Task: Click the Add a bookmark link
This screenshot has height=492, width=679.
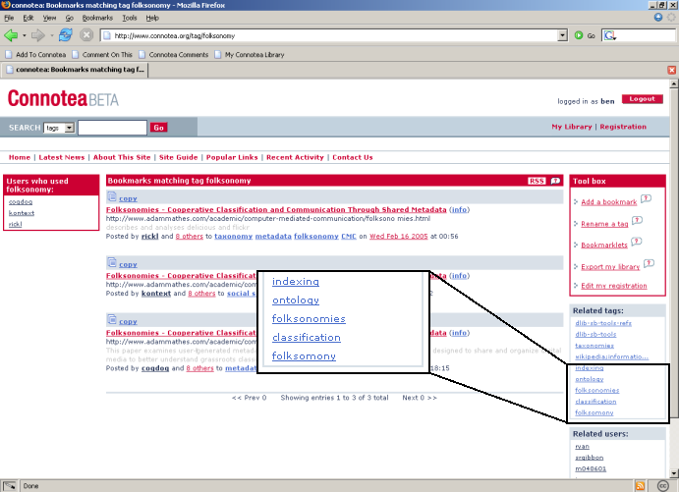Action: 609,202
